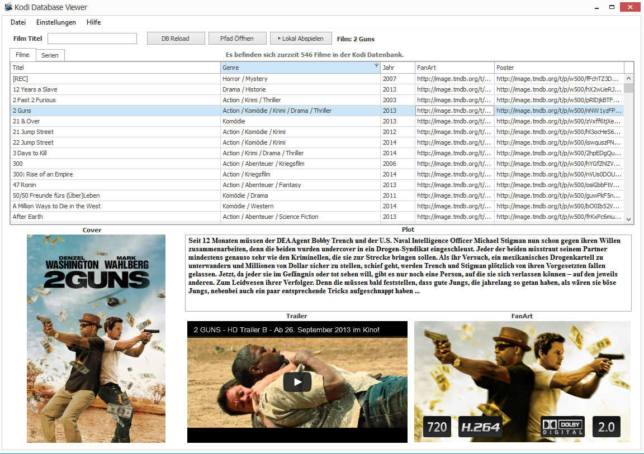Click the Poster URL for 2 Guns
This screenshot has height=454, width=644.
pos(559,111)
